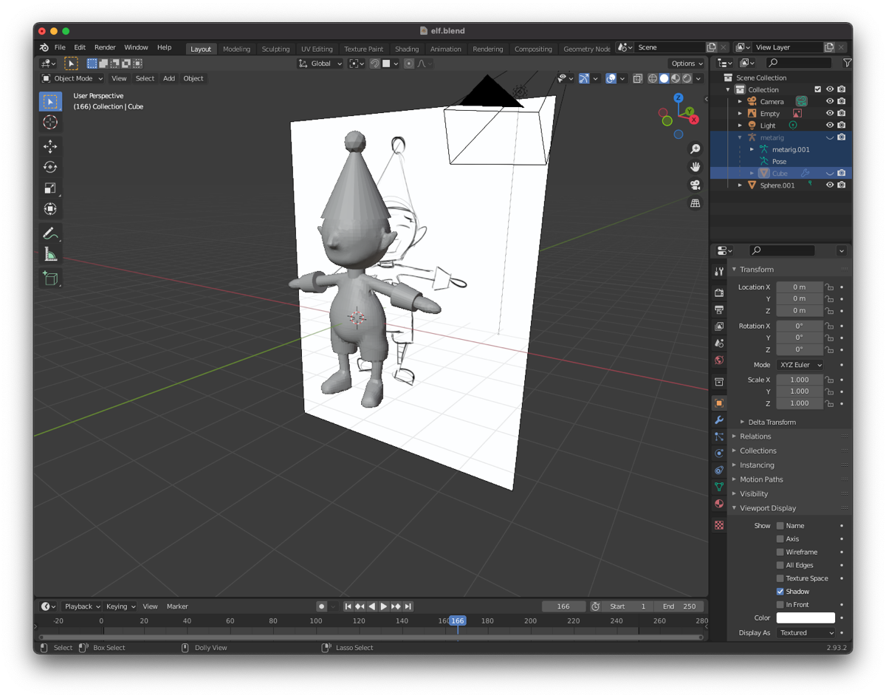Screen dimensions: 886x698
Task: Select the Rotate tool
Action: pyautogui.click(x=50, y=167)
